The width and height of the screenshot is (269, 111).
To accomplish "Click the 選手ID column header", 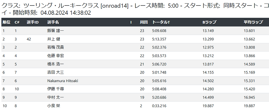I will point(33,22).
